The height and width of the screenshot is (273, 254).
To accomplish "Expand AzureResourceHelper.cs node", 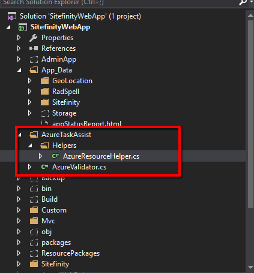I will [40, 156].
